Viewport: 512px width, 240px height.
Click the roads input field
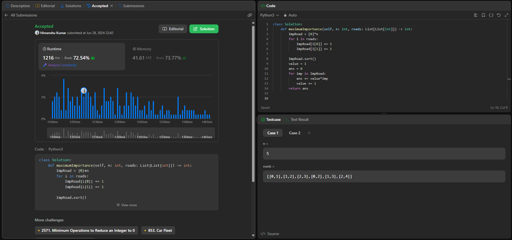click(x=384, y=176)
